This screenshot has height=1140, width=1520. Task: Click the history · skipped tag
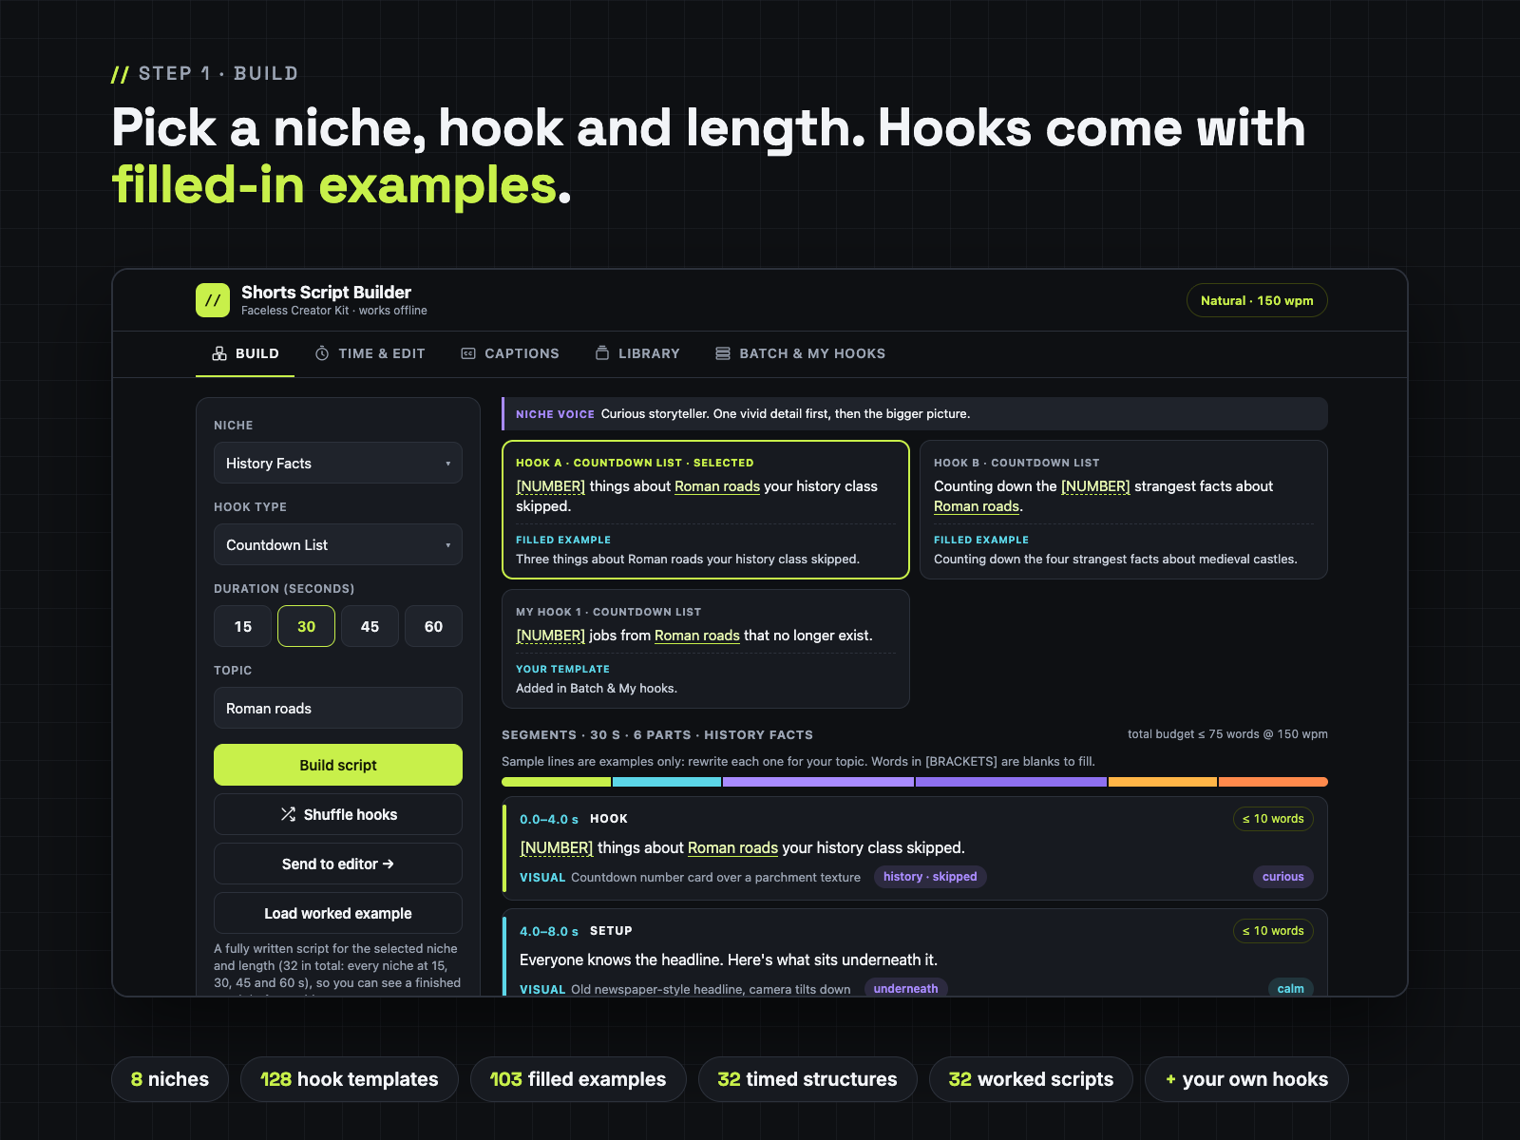(x=930, y=877)
